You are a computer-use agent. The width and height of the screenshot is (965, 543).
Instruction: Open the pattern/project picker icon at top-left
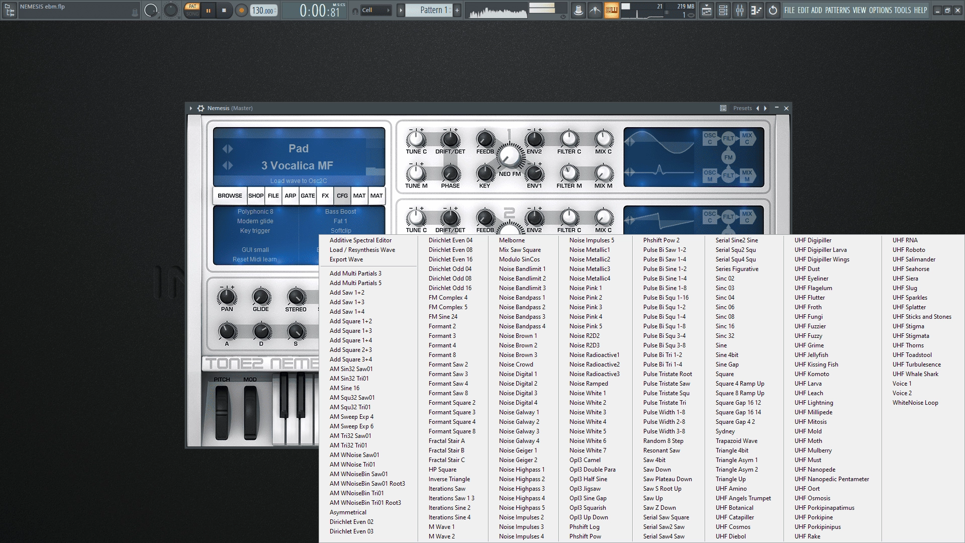(10, 10)
